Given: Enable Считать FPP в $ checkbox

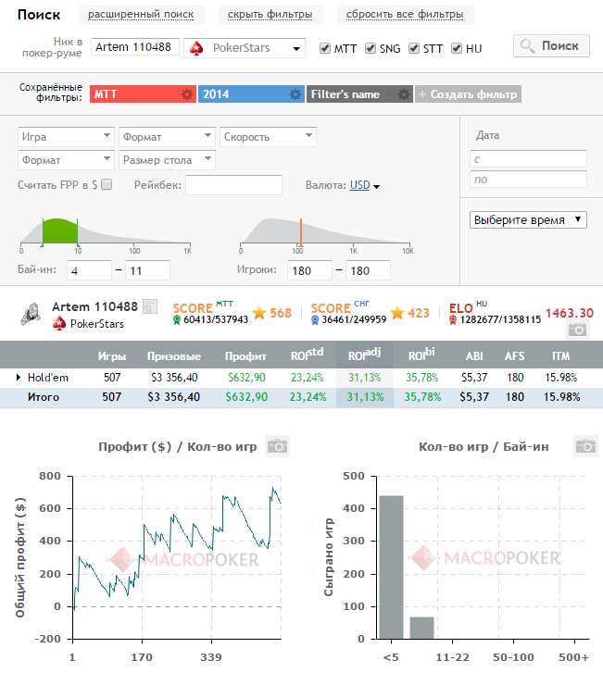Looking at the screenshot, I should tap(107, 184).
